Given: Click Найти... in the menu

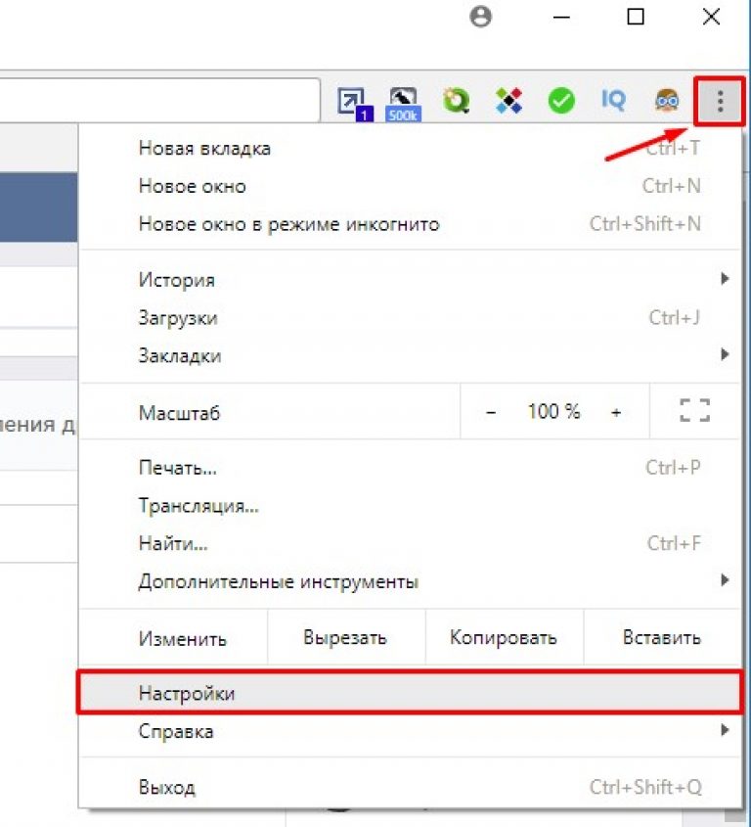Looking at the screenshot, I should 410,543.
